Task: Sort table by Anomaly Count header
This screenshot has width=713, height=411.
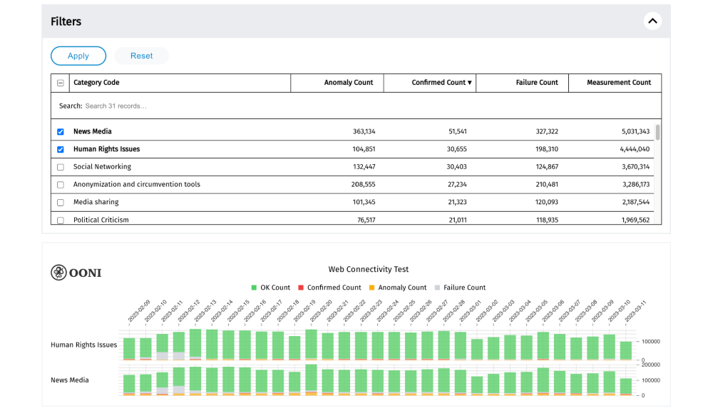Action: coord(348,83)
